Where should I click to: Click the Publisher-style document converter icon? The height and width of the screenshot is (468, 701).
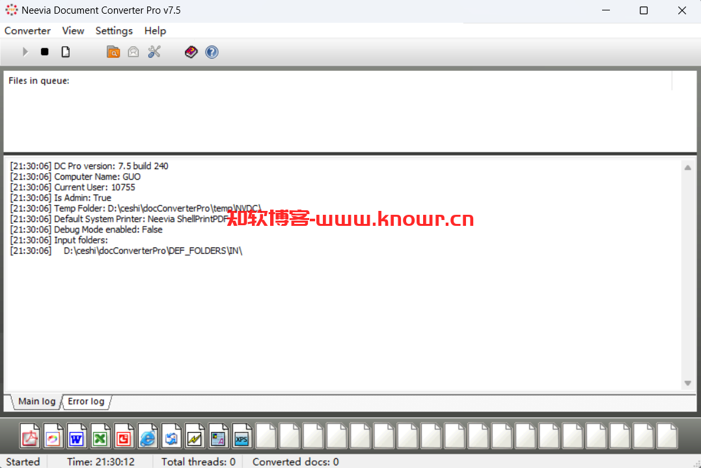coord(218,436)
